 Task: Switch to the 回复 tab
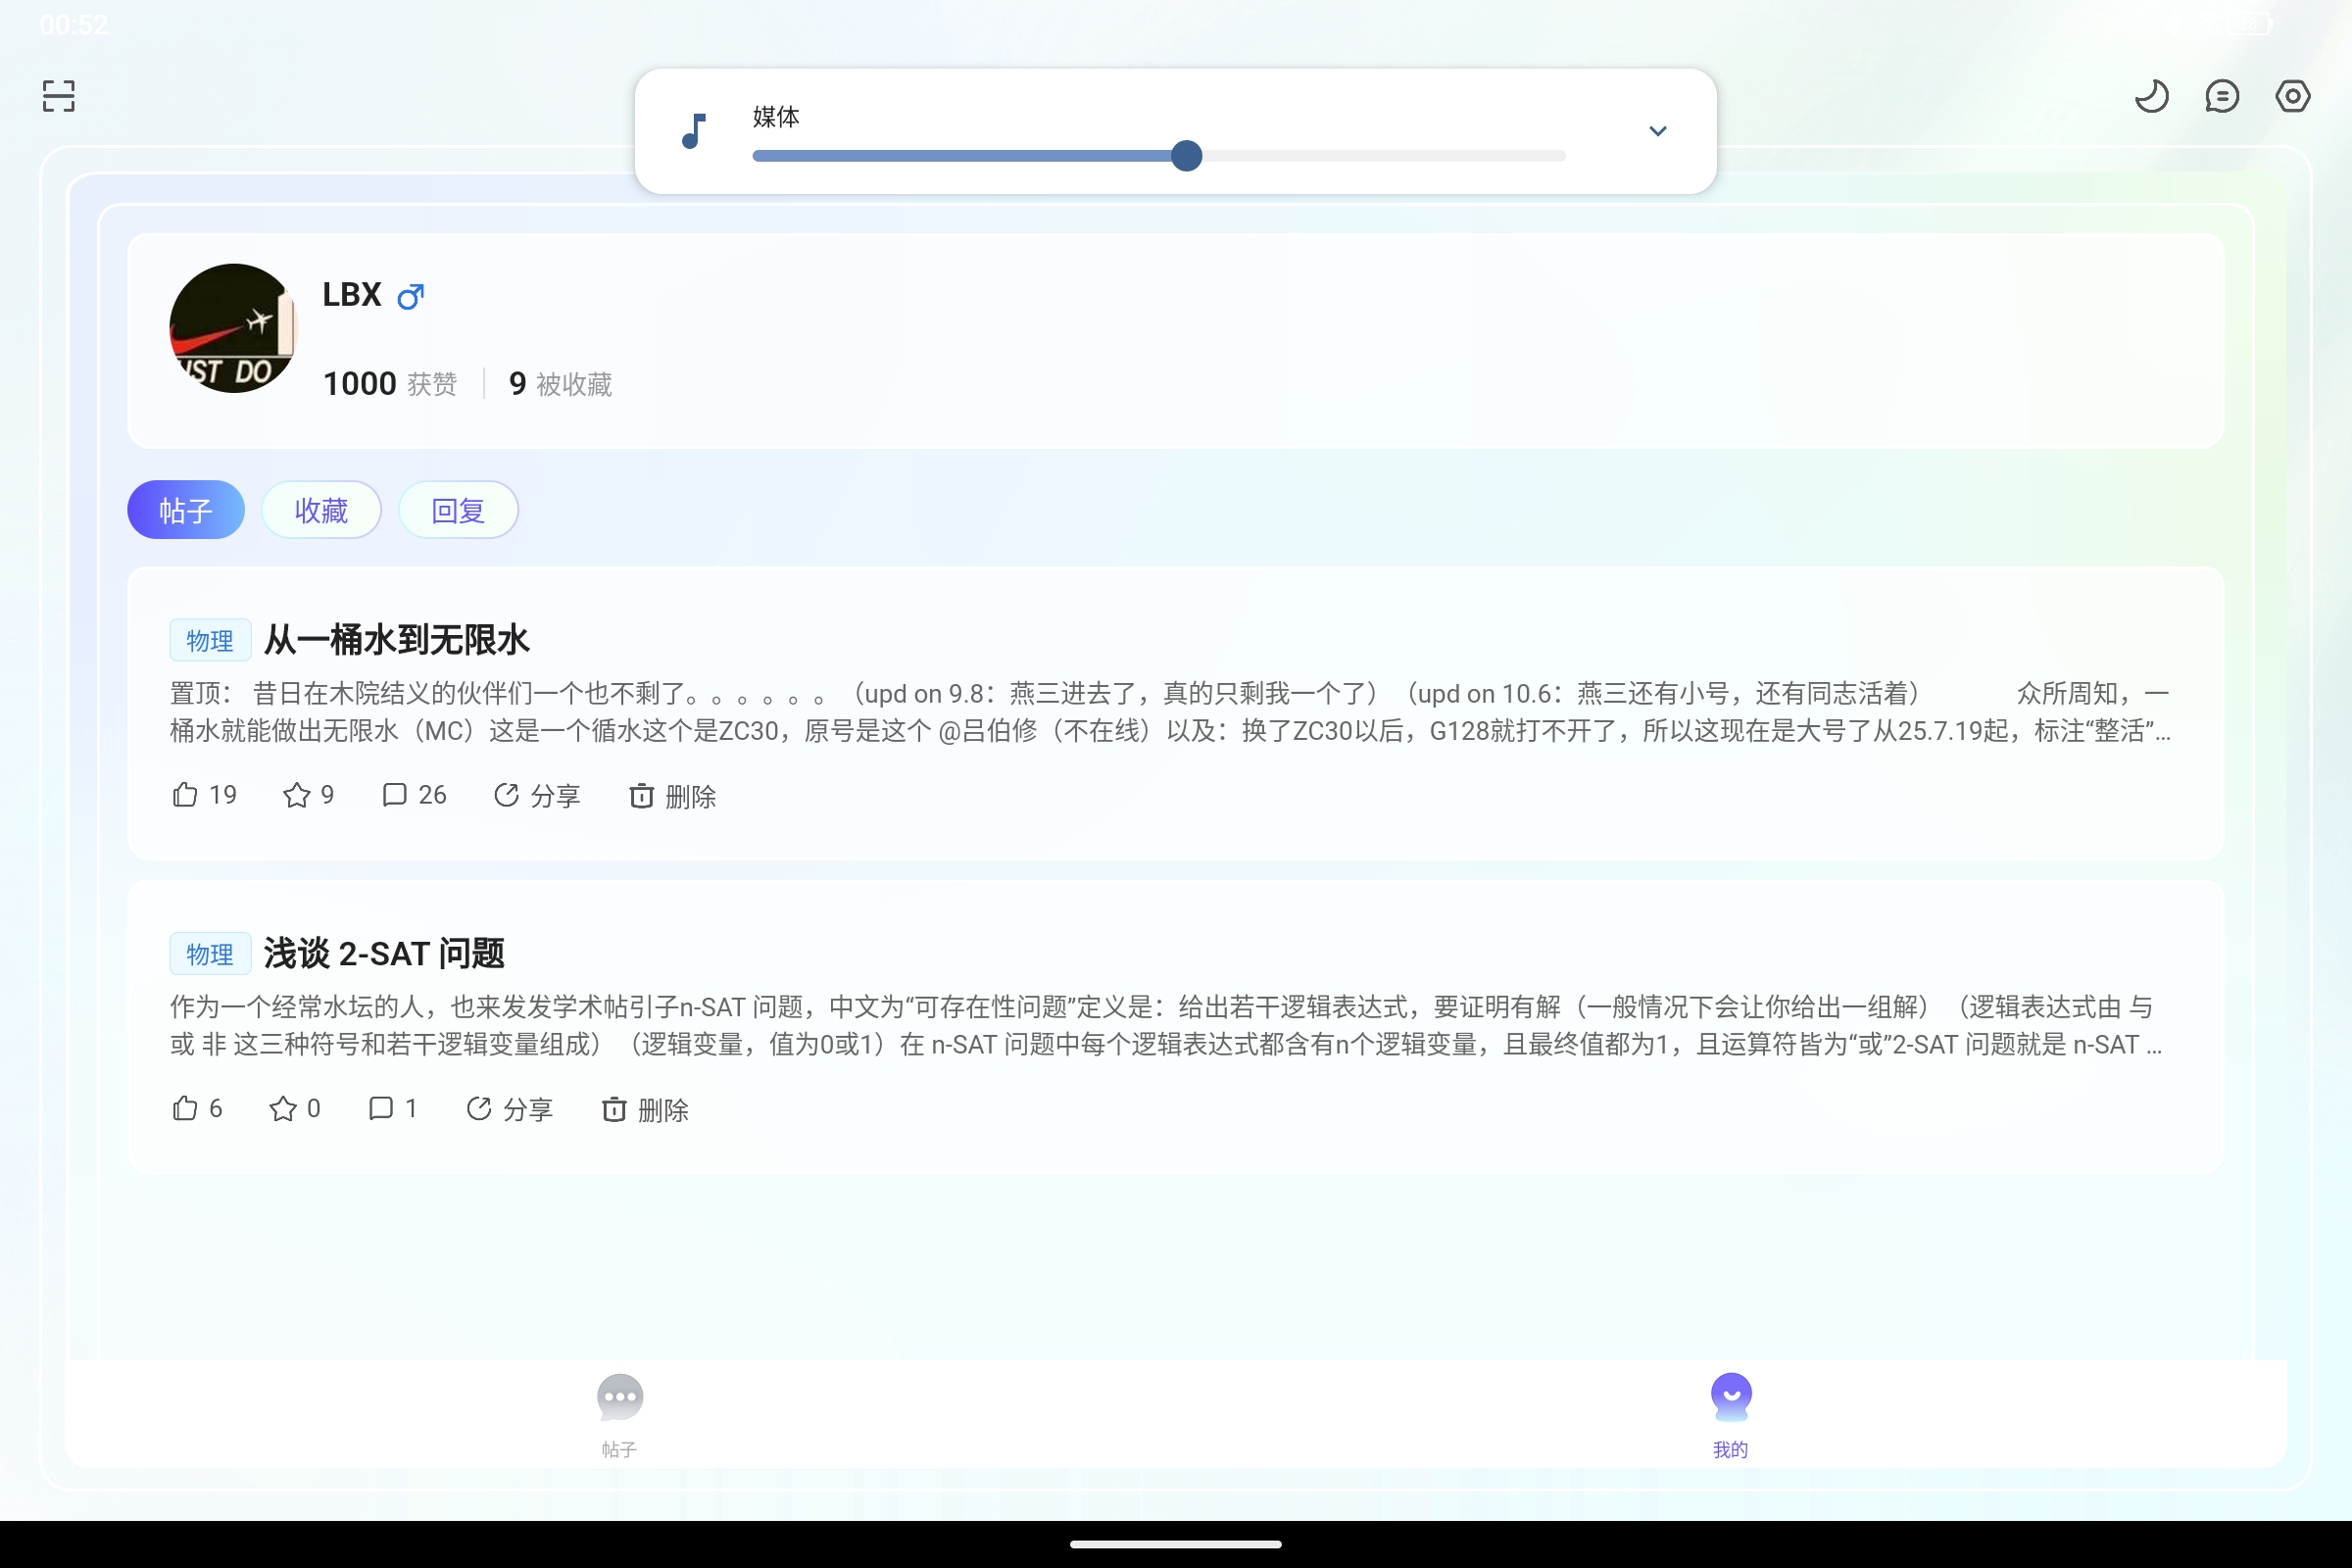[x=457, y=510]
